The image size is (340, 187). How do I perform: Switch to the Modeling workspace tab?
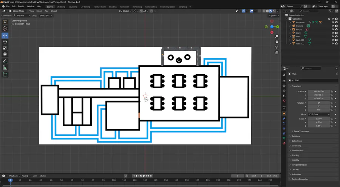(x=61, y=7)
